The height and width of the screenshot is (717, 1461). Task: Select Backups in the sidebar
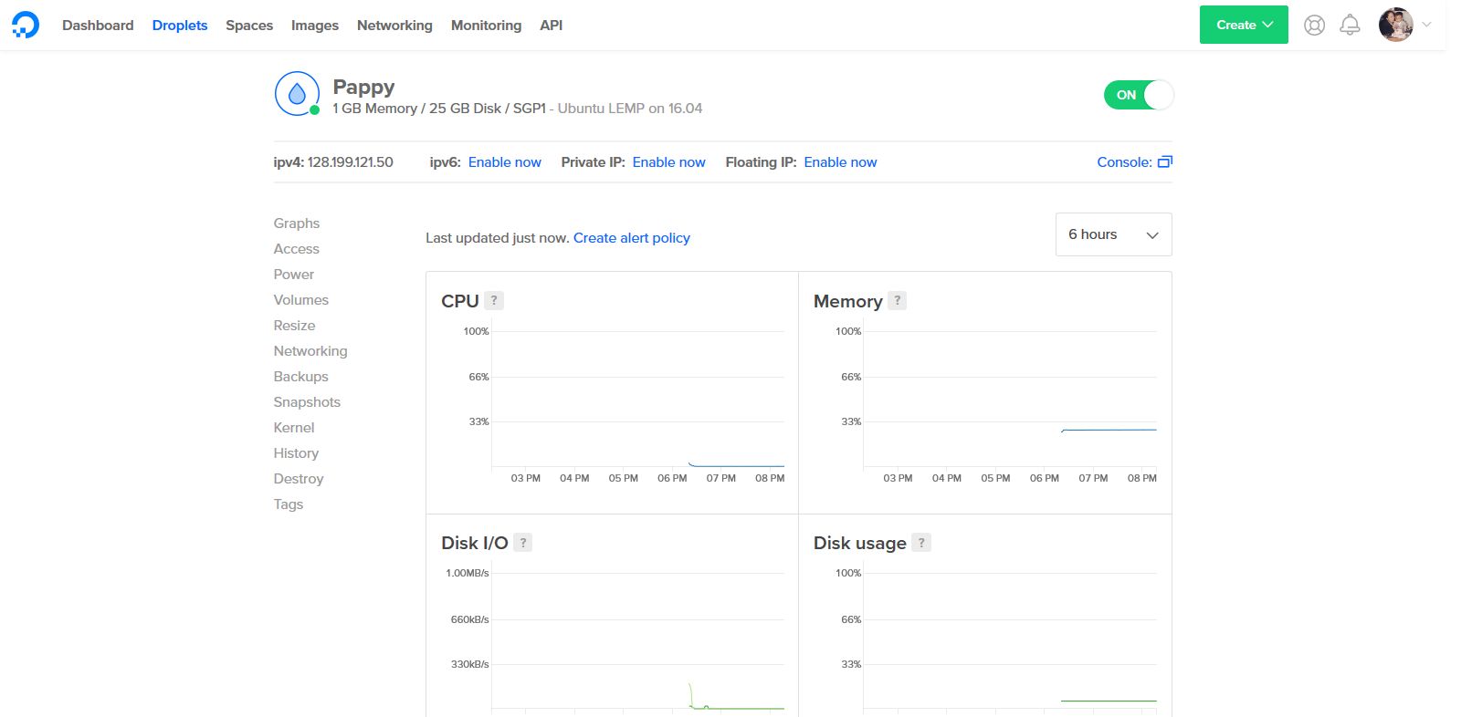(x=300, y=376)
